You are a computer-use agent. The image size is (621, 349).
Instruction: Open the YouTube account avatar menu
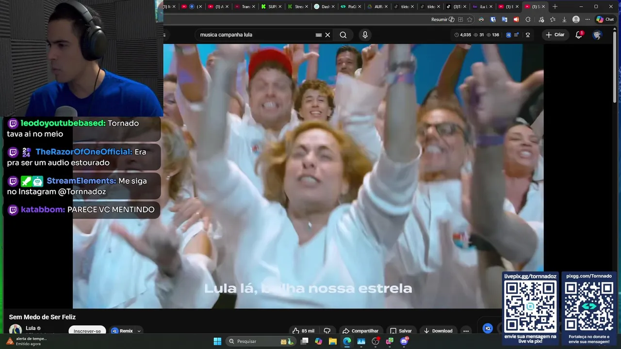click(597, 35)
